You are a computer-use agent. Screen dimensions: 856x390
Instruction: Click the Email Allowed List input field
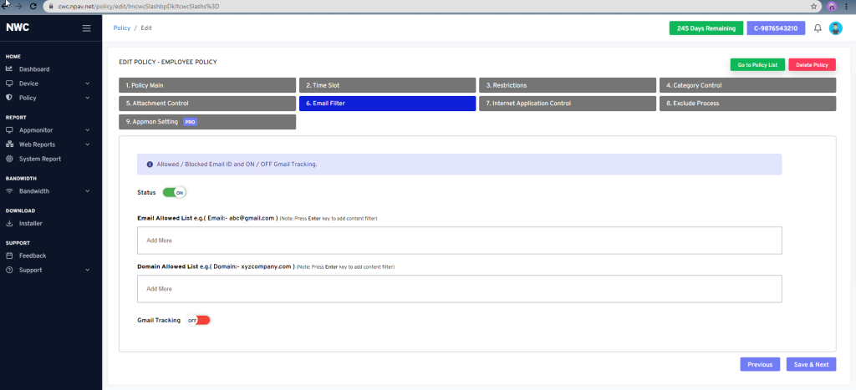tap(459, 240)
